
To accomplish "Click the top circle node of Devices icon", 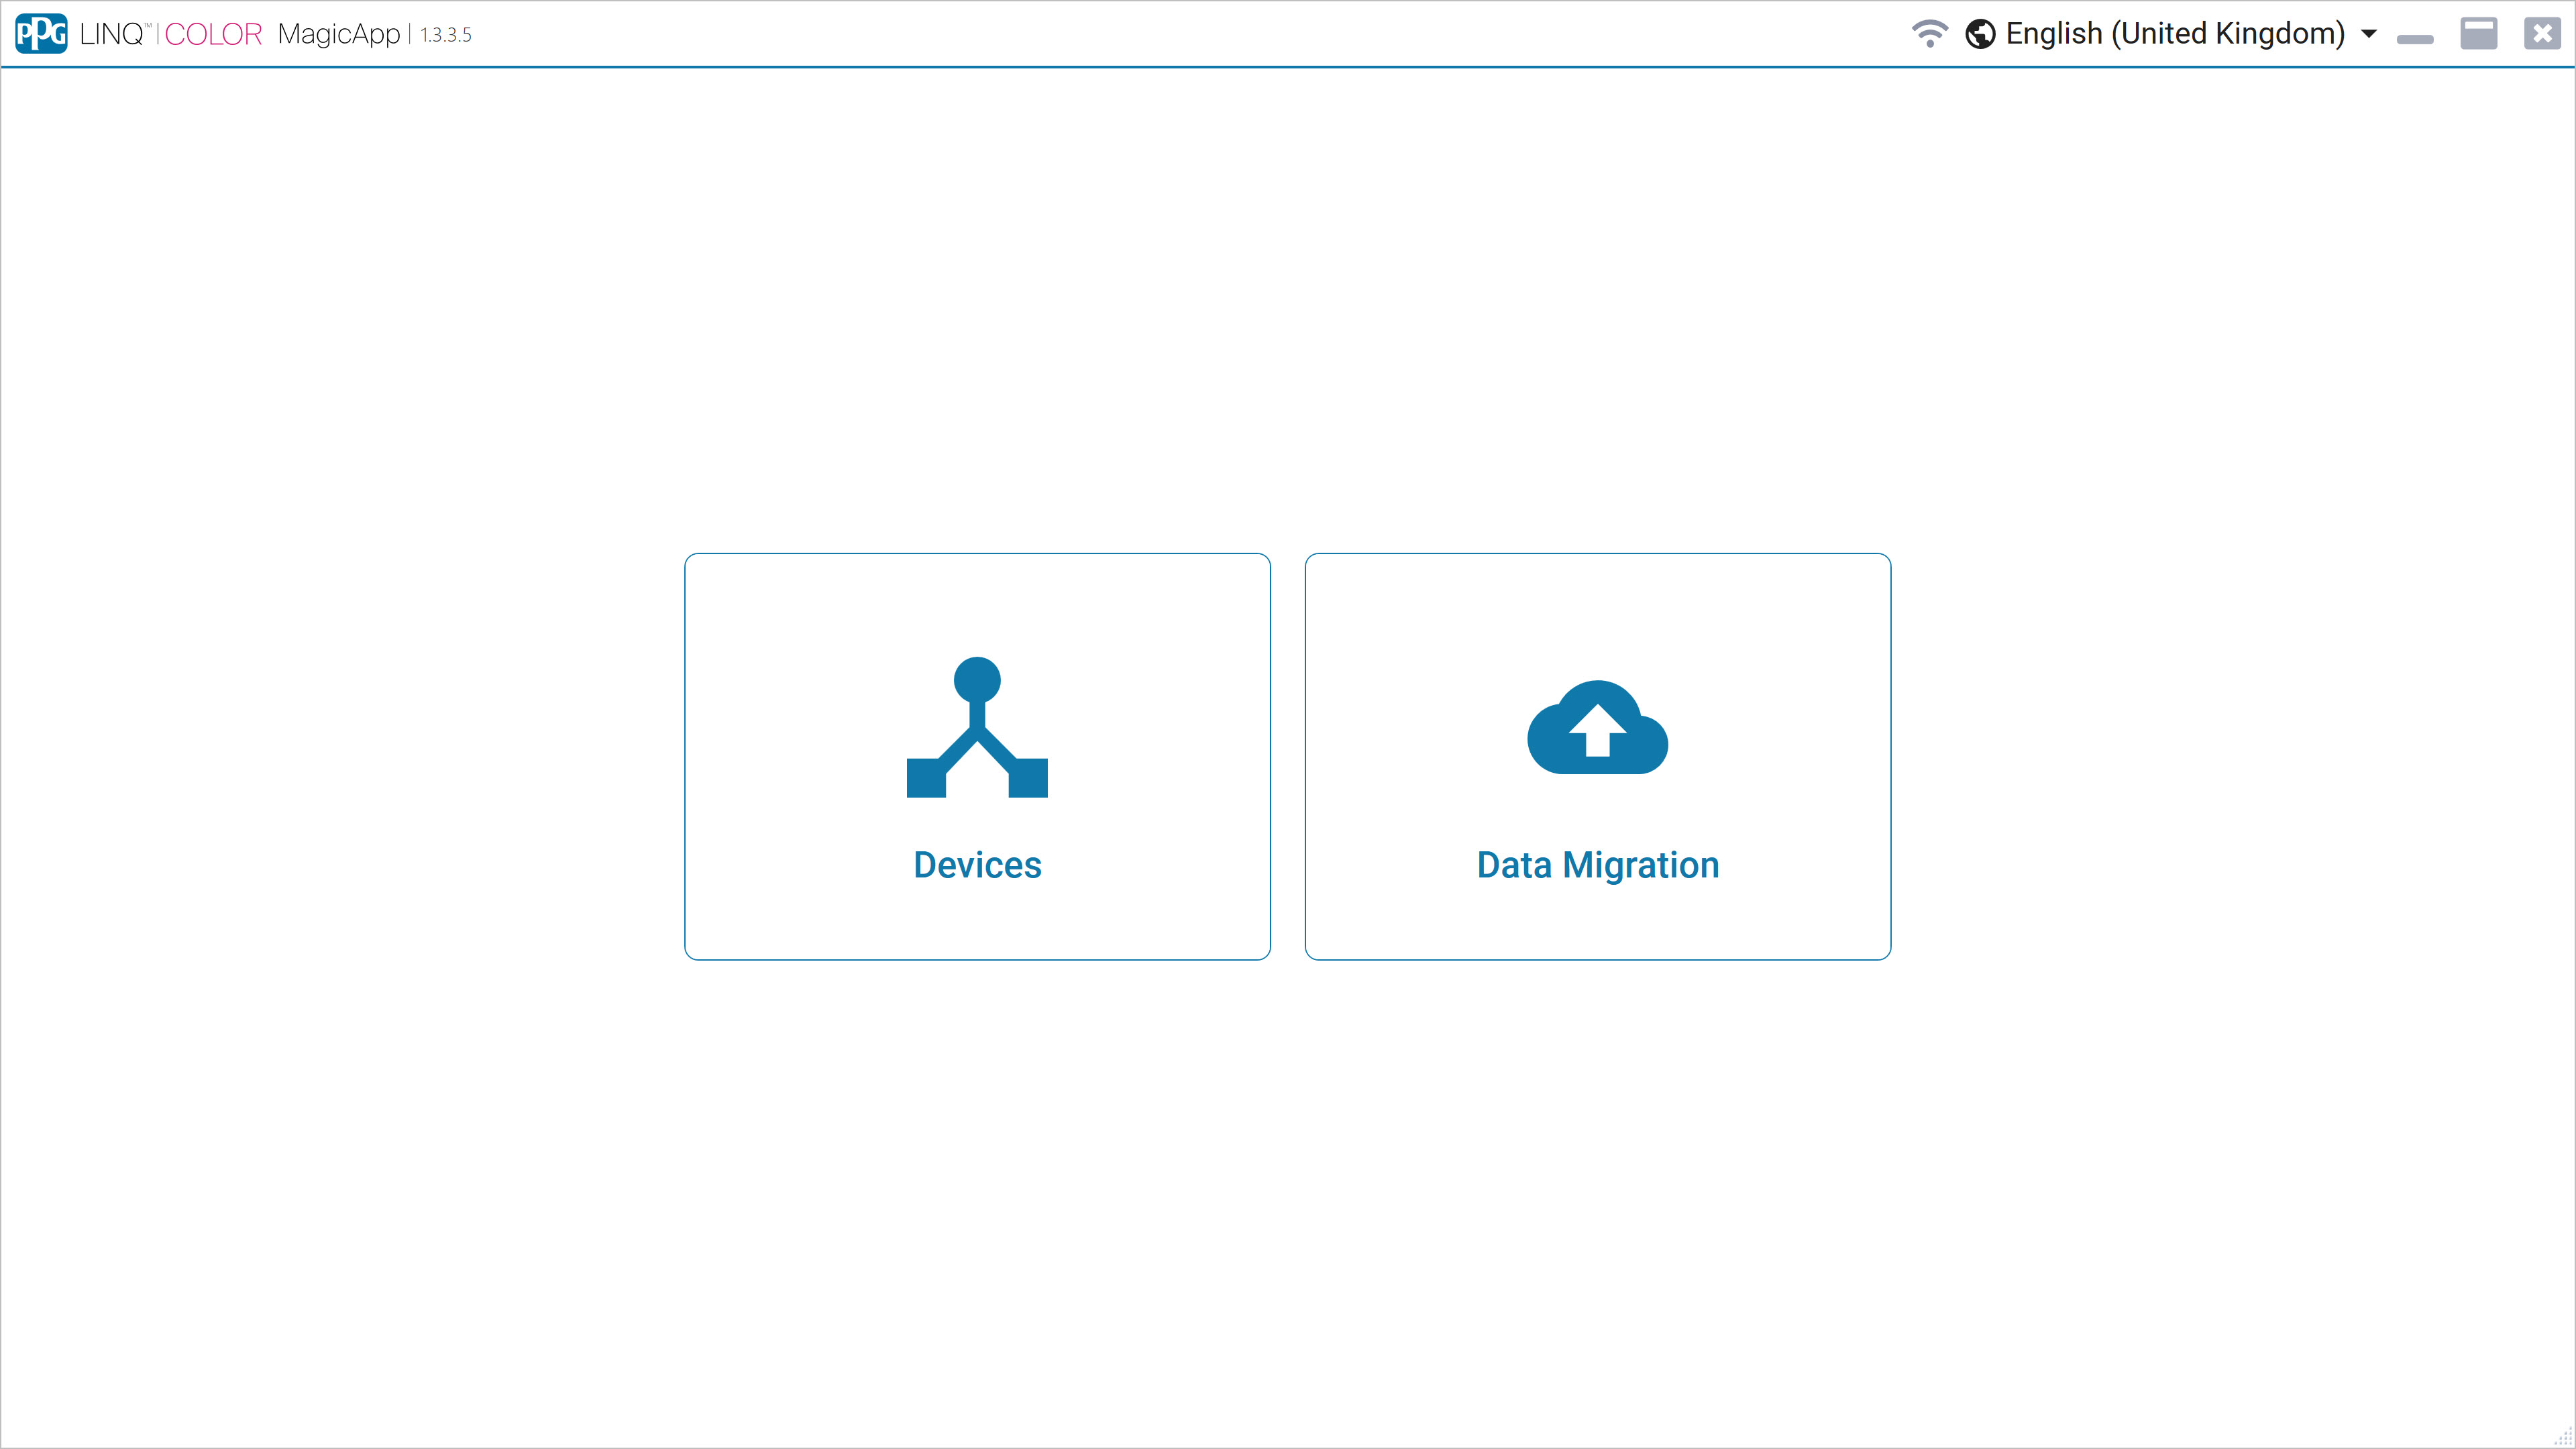I will 977,680.
